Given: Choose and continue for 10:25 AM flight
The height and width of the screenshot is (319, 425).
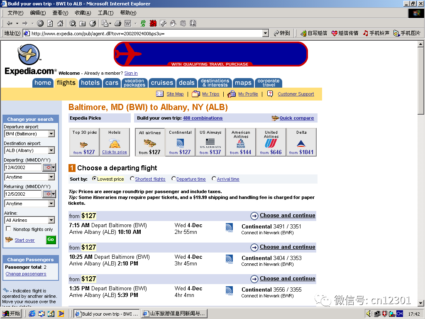Looking at the screenshot, I should coord(287,247).
